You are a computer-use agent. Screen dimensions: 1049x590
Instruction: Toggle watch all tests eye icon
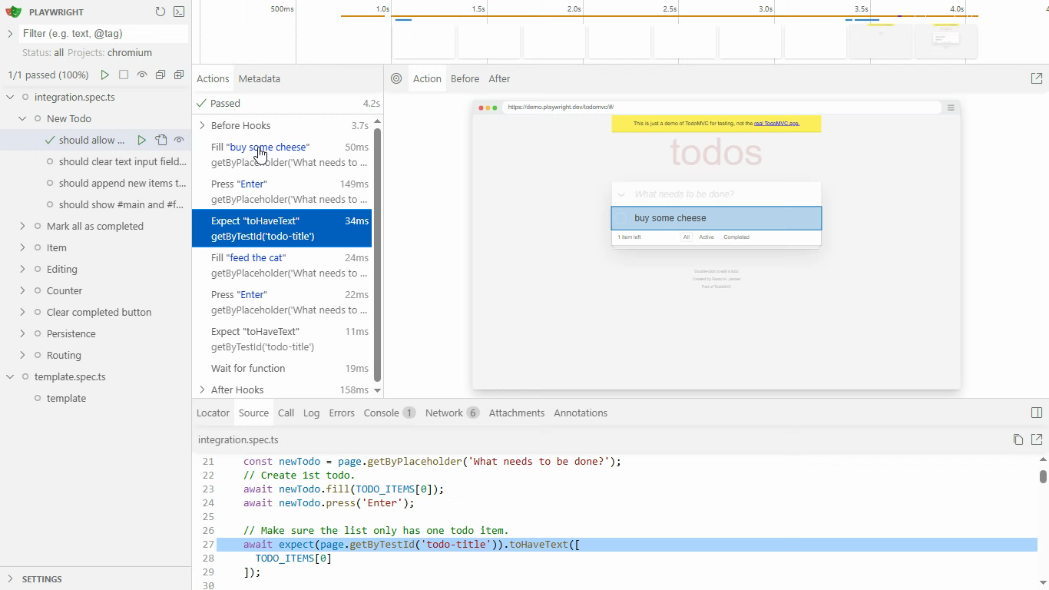coord(142,75)
